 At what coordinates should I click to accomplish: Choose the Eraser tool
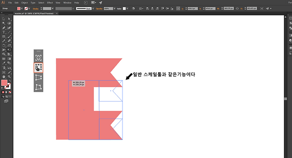click(x=9, y=41)
